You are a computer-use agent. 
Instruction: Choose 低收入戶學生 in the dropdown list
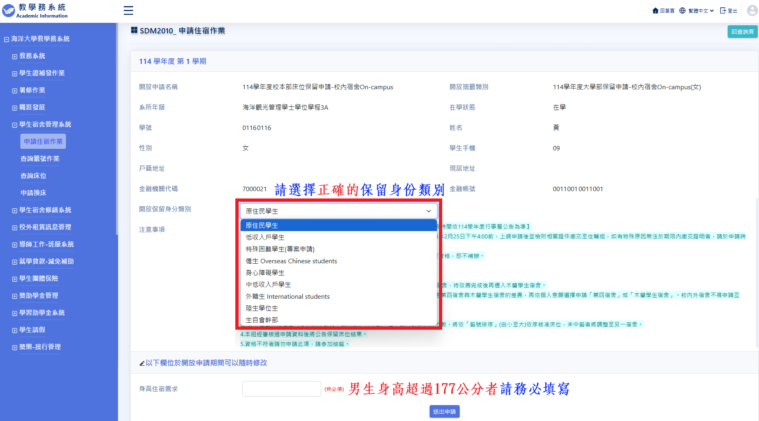339,237
